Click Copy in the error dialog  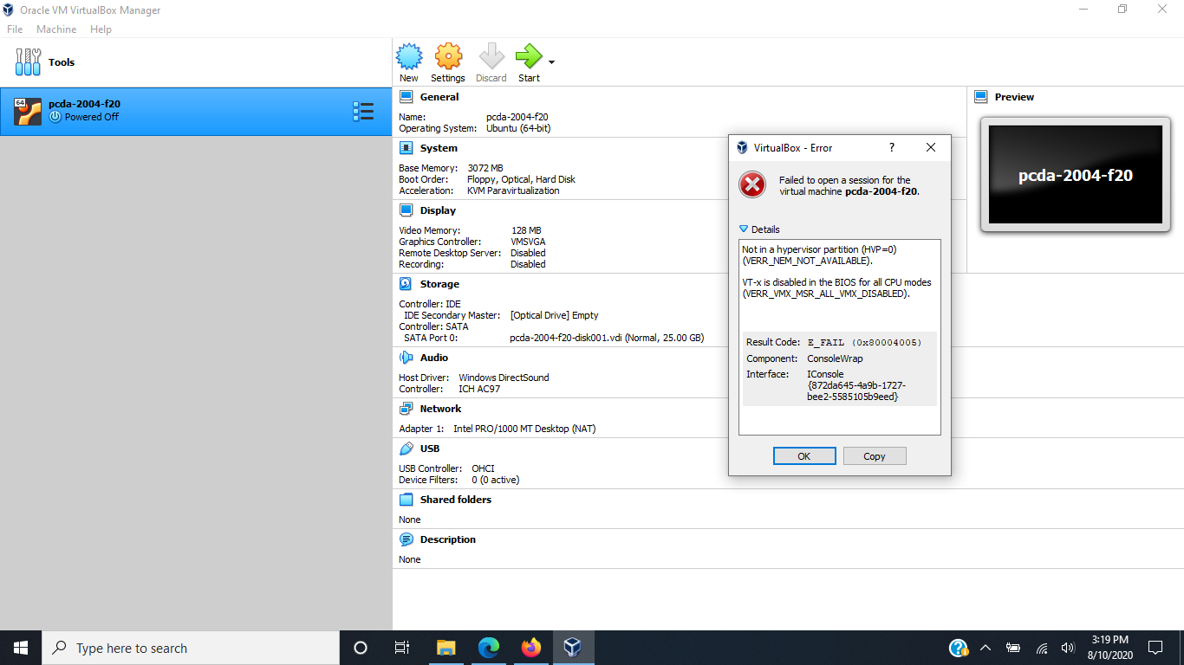875,456
